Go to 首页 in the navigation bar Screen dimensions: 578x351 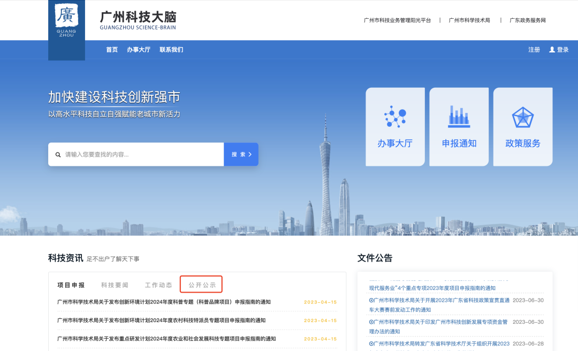pos(112,50)
